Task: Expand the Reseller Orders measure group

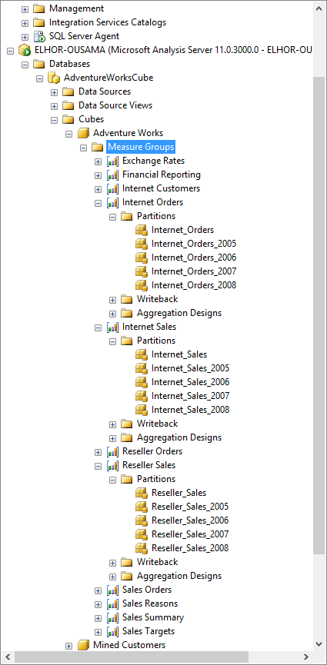Action: tap(98, 451)
